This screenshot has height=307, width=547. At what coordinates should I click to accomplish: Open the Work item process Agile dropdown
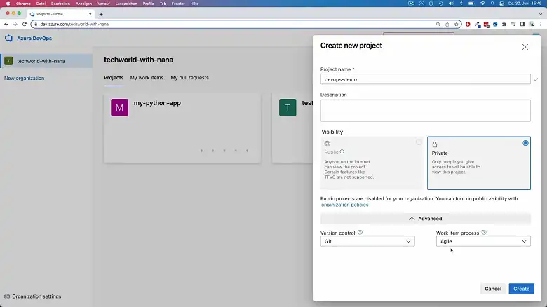(x=483, y=241)
